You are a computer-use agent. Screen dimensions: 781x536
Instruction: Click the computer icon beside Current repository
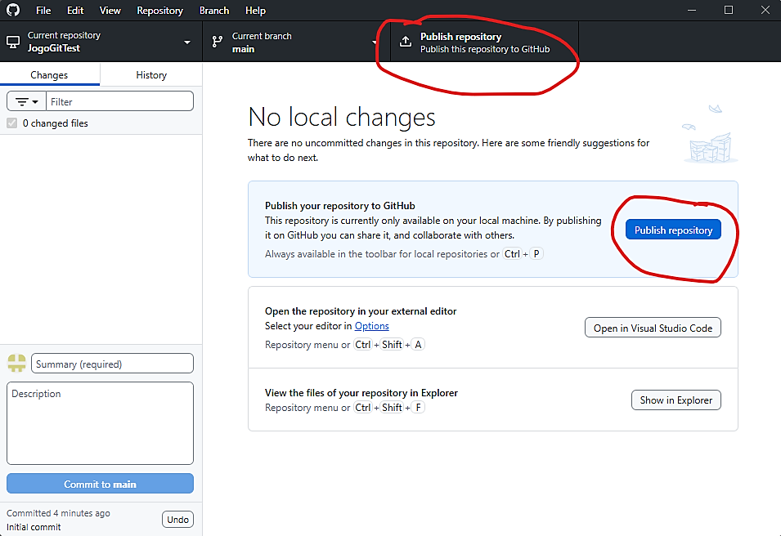coord(13,42)
